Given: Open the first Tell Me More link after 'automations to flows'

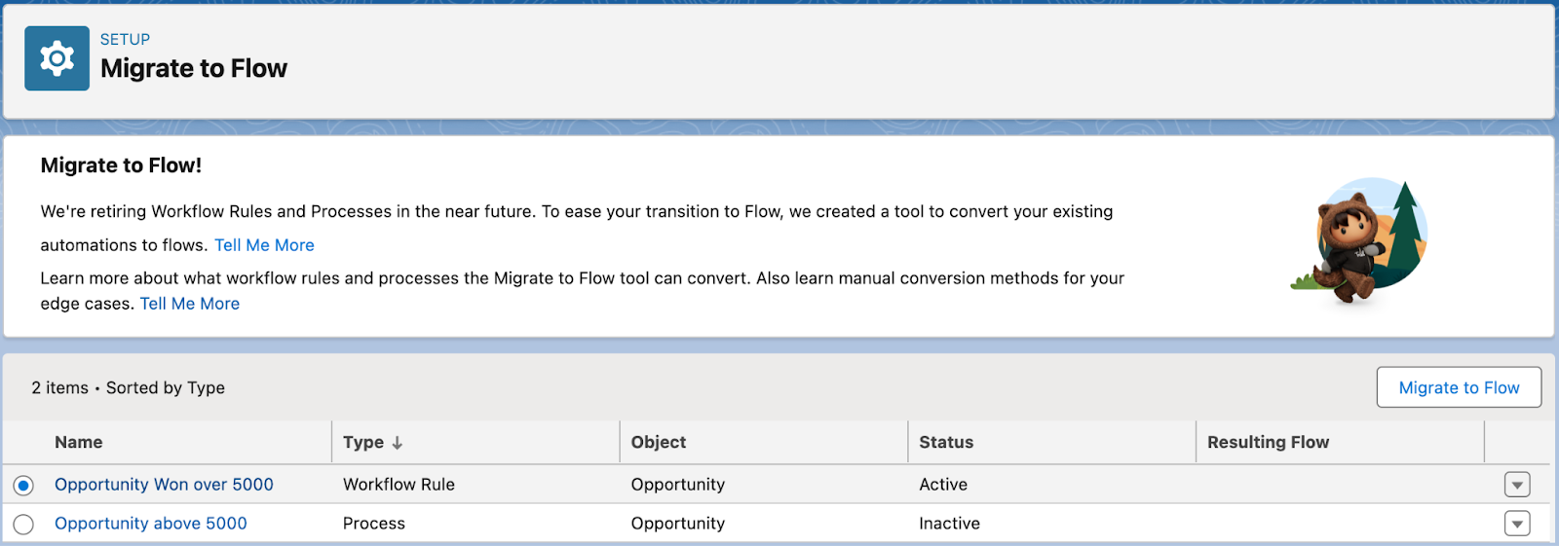Looking at the screenshot, I should [264, 245].
